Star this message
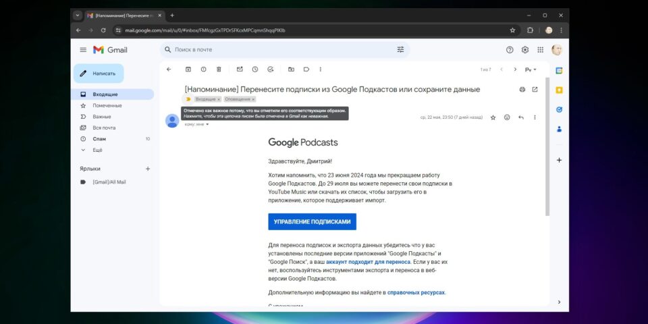Screen dimensions: 648x324 click(x=493, y=117)
